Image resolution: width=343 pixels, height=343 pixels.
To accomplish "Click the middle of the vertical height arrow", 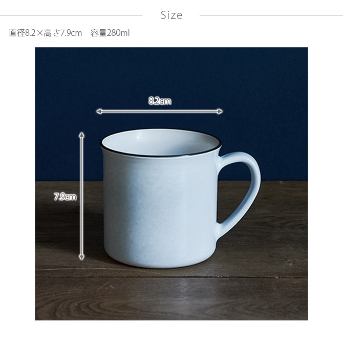I will point(81,196).
